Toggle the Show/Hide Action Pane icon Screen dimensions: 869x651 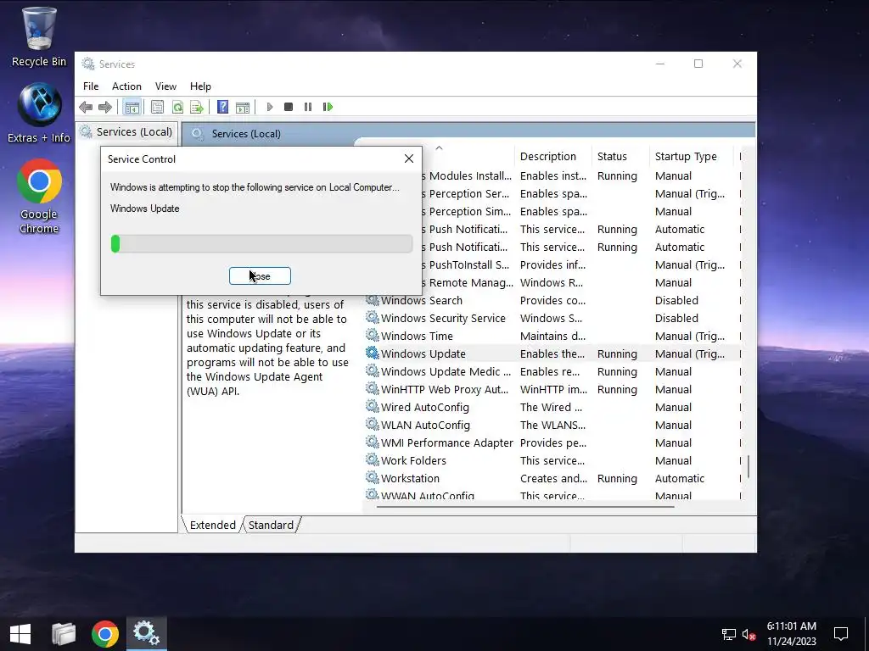243,107
